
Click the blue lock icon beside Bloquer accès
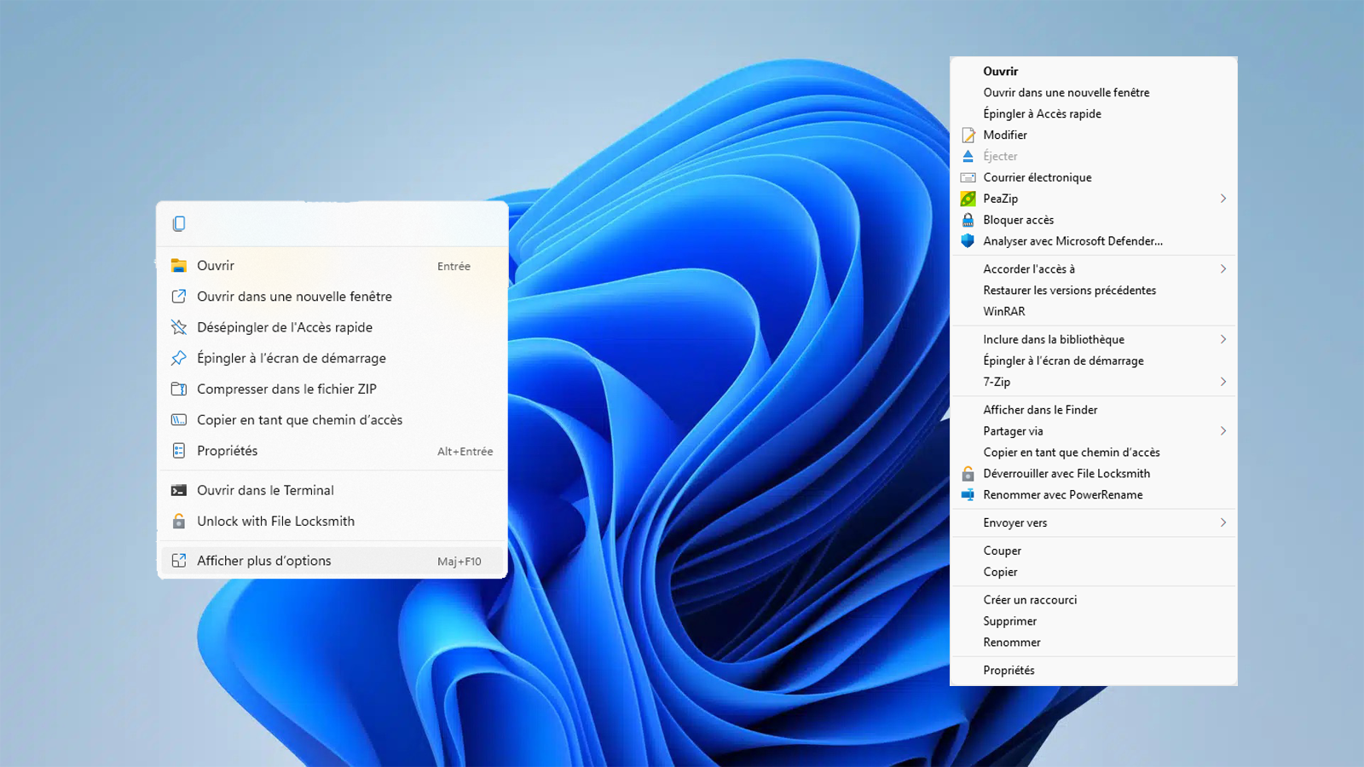[x=968, y=220]
